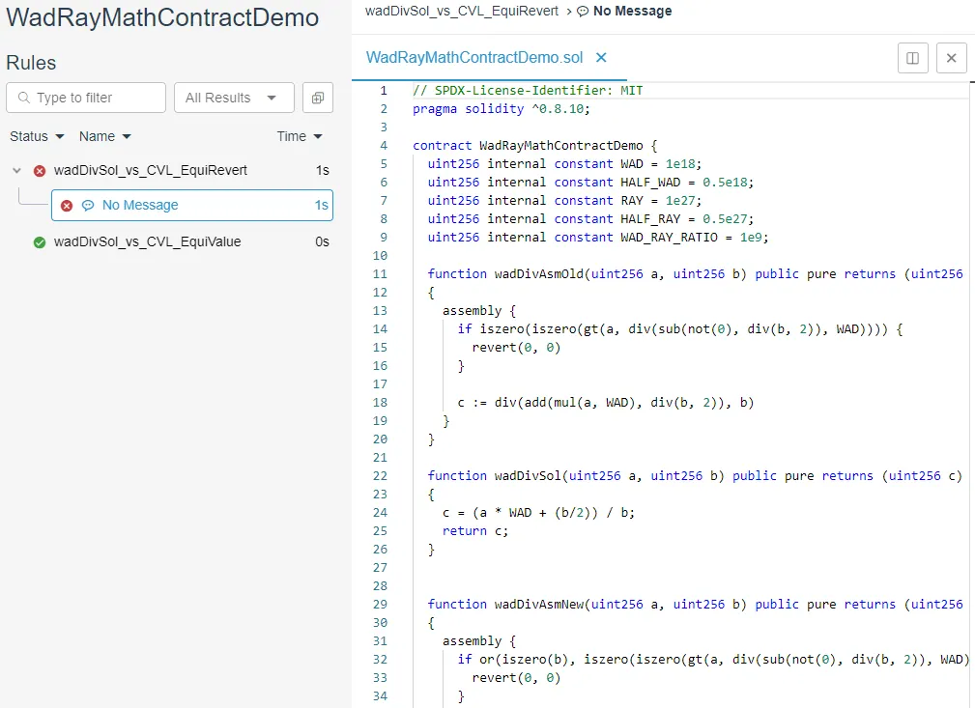Screen dimensions: 975x708
Task: Click the red error icon in the No Message row
Action: click(x=67, y=206)
